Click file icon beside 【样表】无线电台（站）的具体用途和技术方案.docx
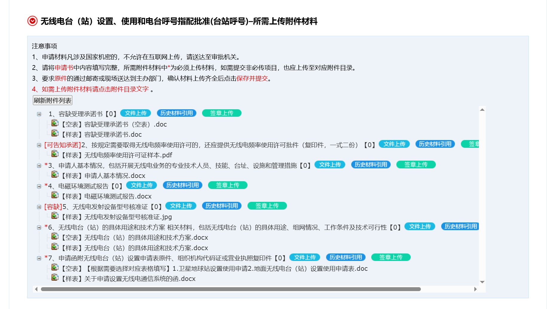The height and width of the screenshot is (309, 547). click(x=55, y=247)
